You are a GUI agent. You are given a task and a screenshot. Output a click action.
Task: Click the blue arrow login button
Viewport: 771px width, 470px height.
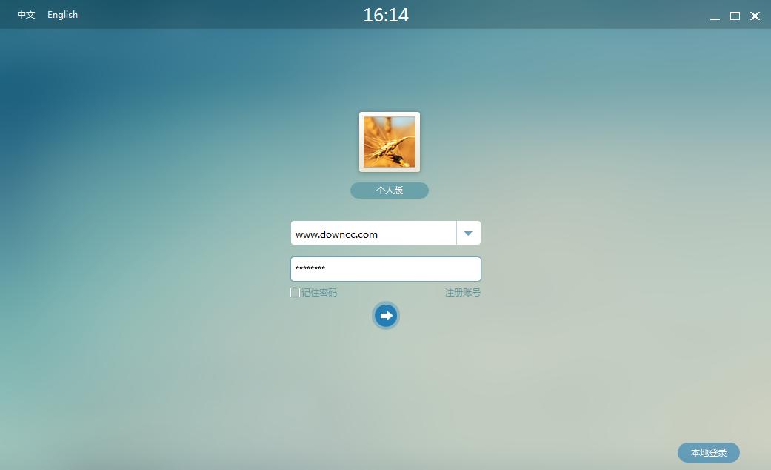pos(385,316)
